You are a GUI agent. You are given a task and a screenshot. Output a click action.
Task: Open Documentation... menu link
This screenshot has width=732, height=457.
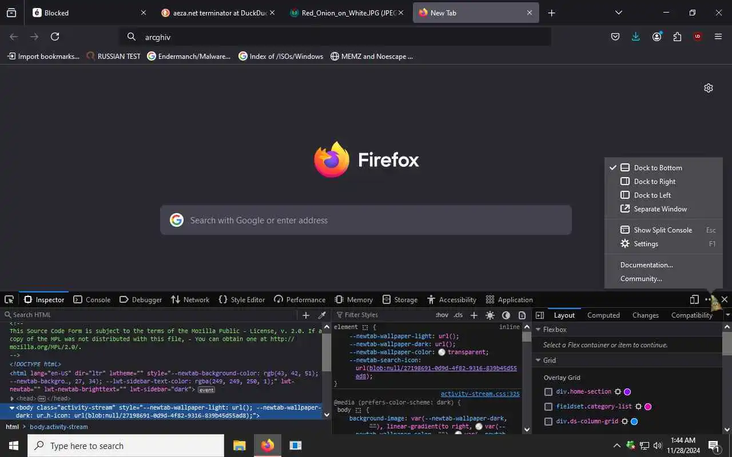pyautogui.click(x=663, y=264)
